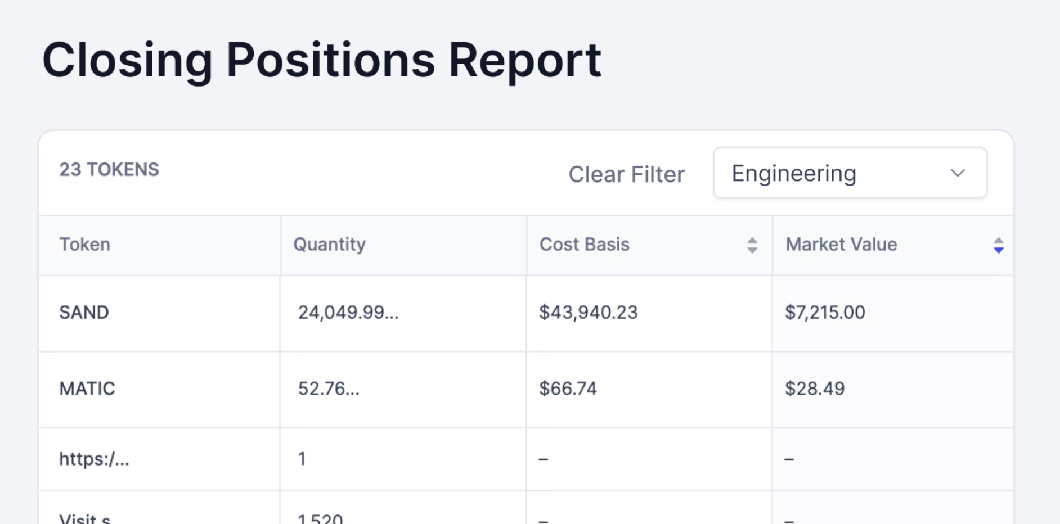1060x524 pixels.
Task: Click the MATIC quantity 52.76... cell
Action: (x=329, y=389)
